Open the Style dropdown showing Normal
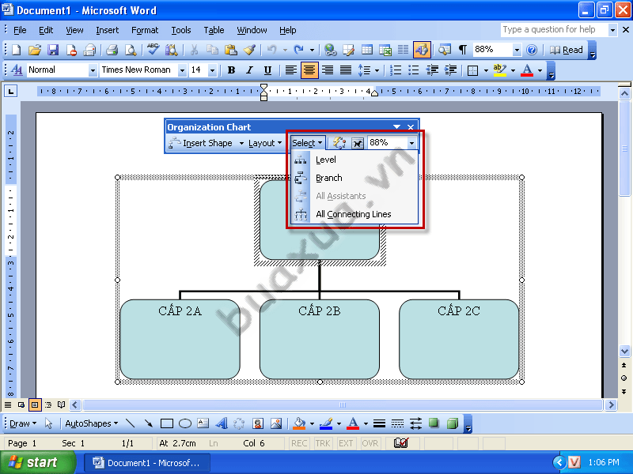The height and width of the screenshot is (474, 633). (93, 70)
